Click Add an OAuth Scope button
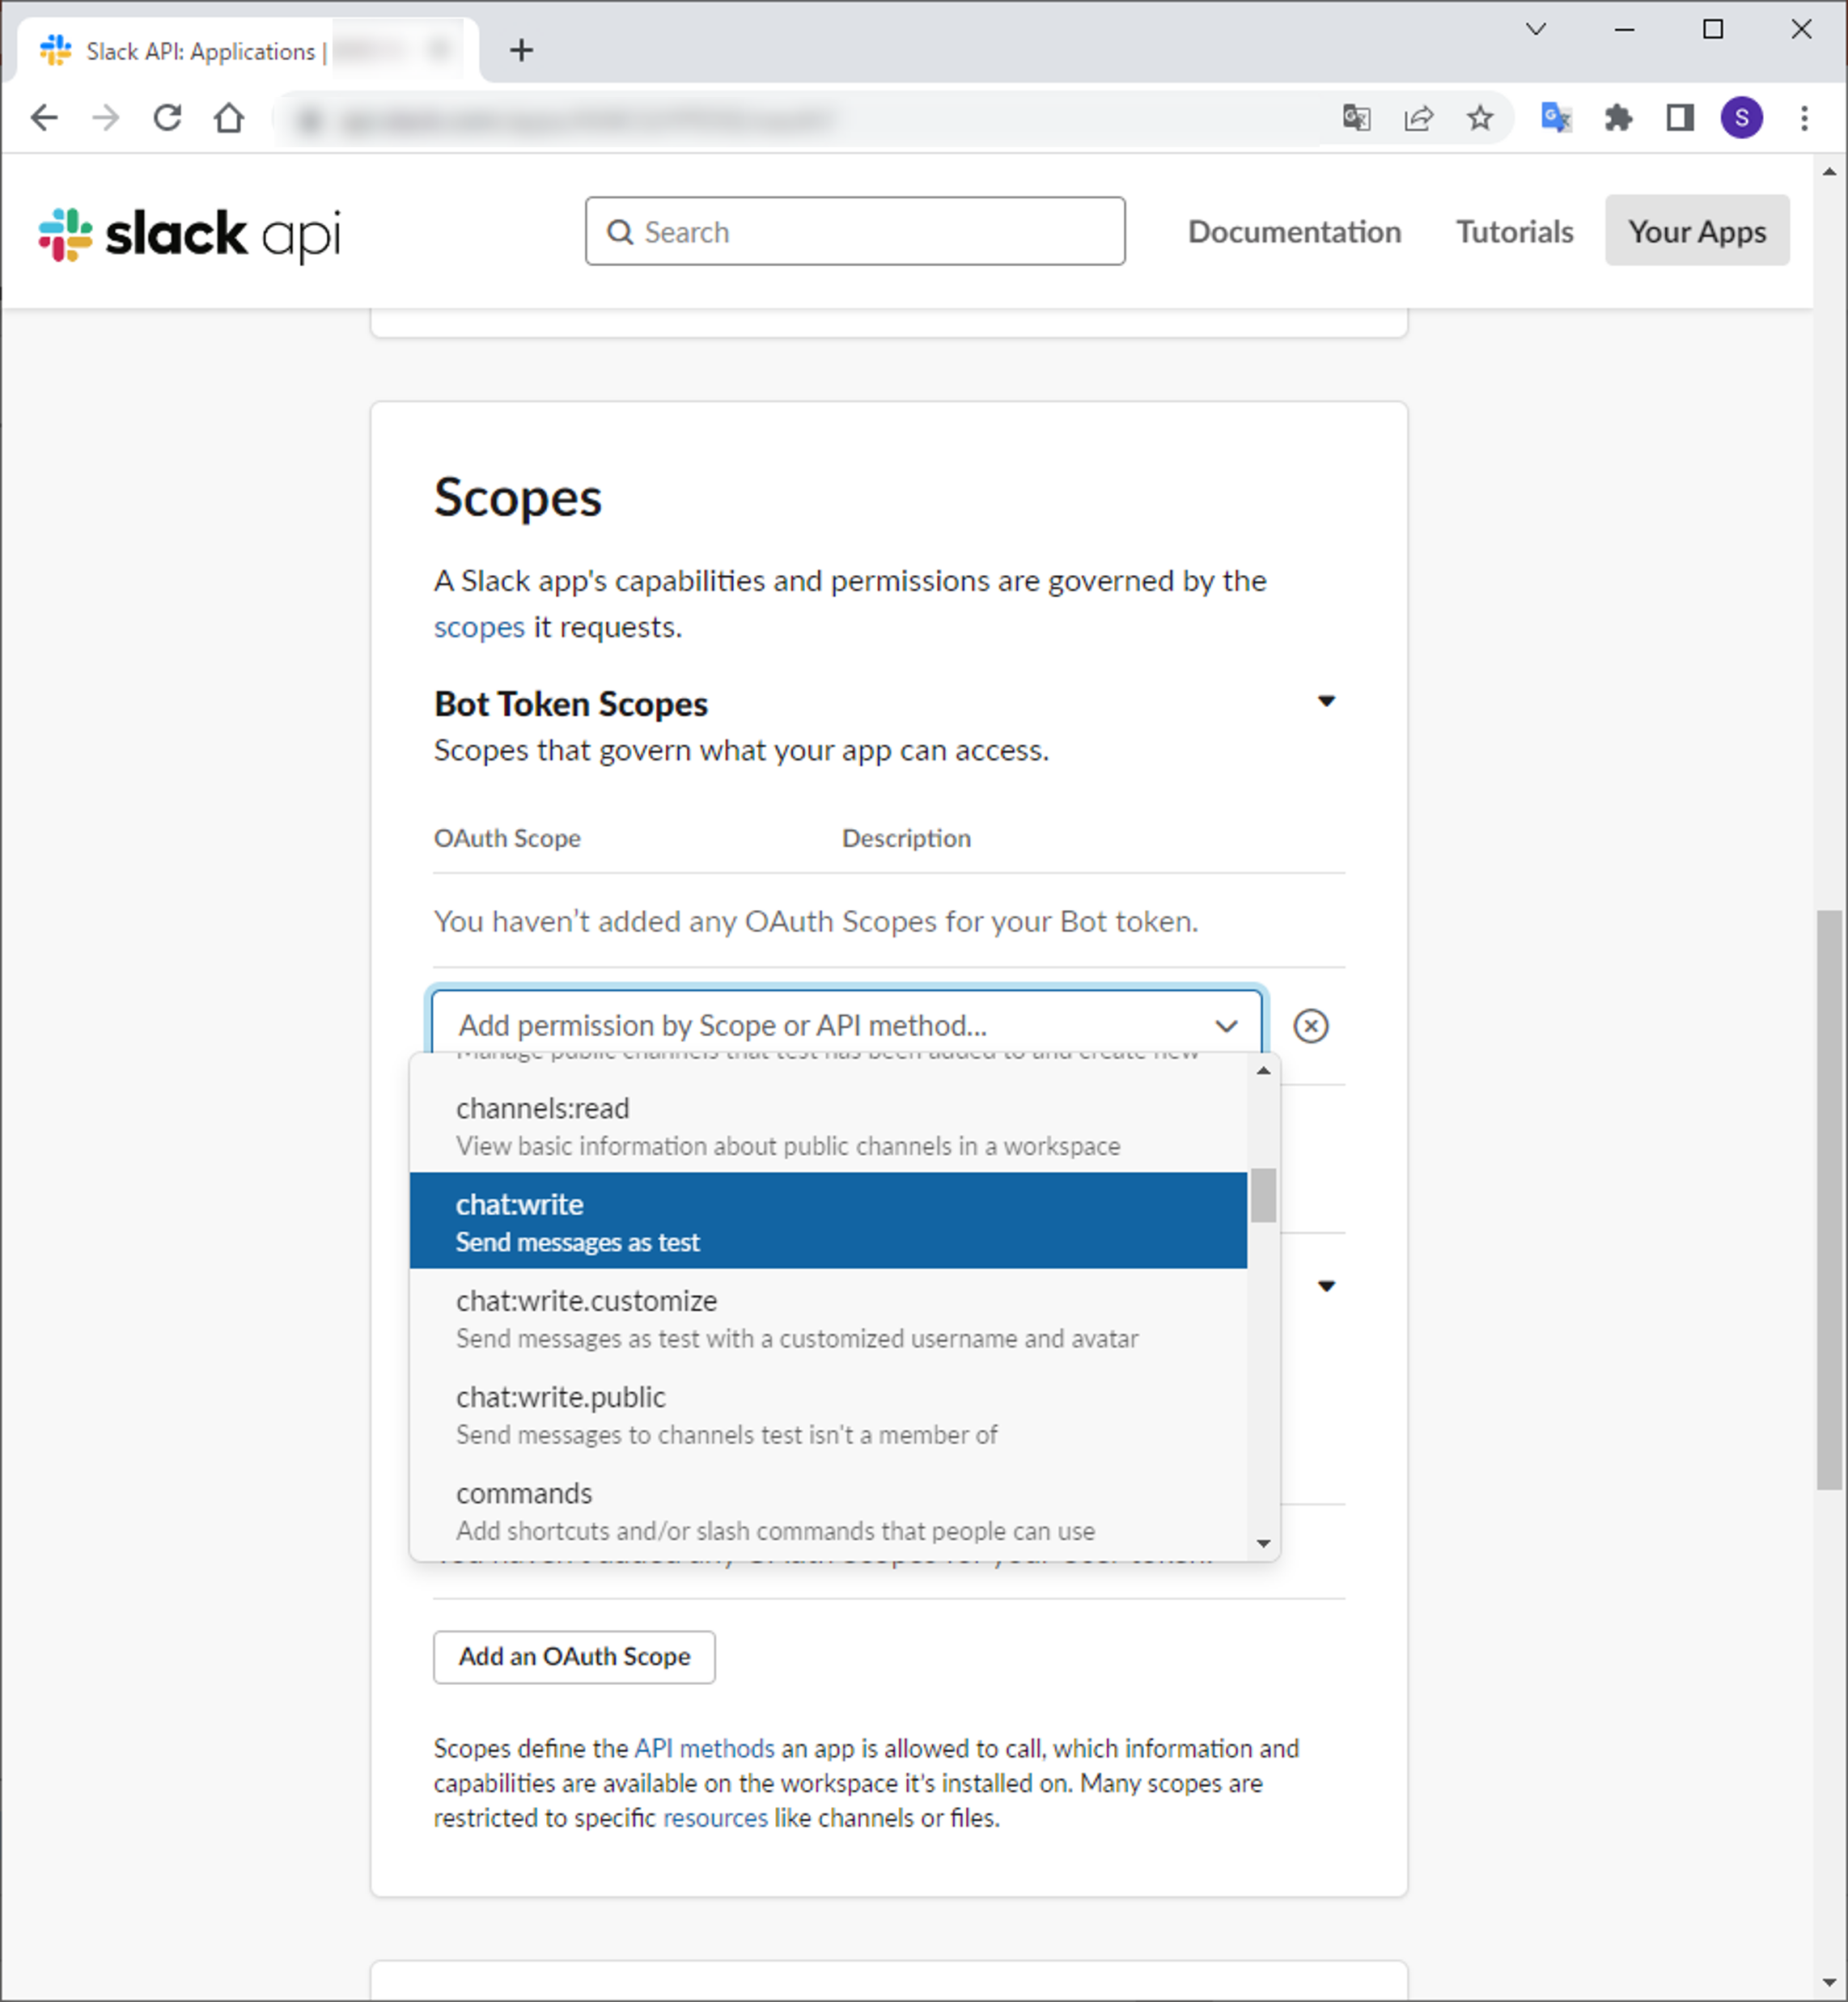This screenshot has width=1848, height=2002. [x=574, y=1656]
